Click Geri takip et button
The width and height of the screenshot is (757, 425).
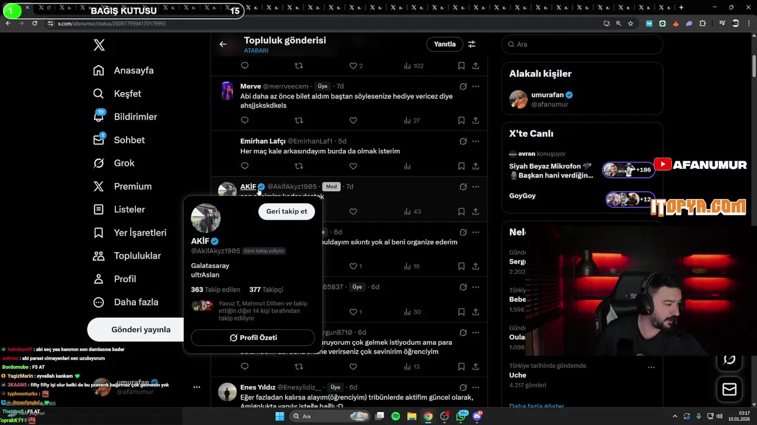click(286, 211)
